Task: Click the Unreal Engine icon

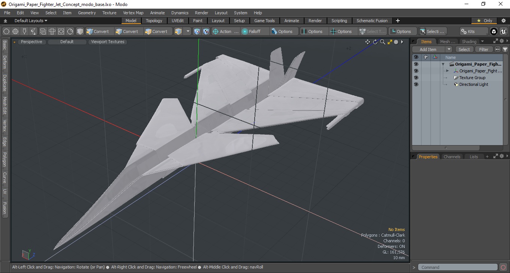Action: point(503,31)
